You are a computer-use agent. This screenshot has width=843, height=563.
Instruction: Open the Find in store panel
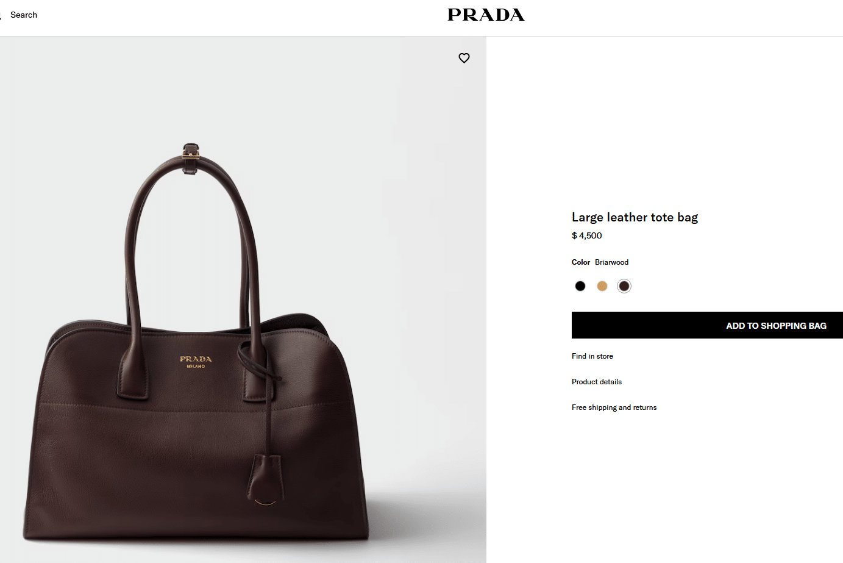(592, 356)
